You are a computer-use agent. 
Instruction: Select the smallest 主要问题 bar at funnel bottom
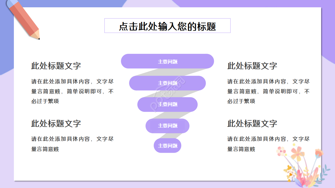pos(167,145)
